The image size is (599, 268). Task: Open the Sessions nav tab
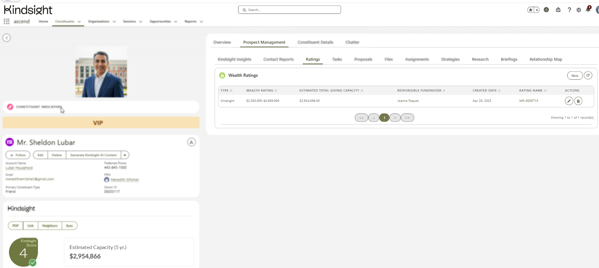click(130, 21)
